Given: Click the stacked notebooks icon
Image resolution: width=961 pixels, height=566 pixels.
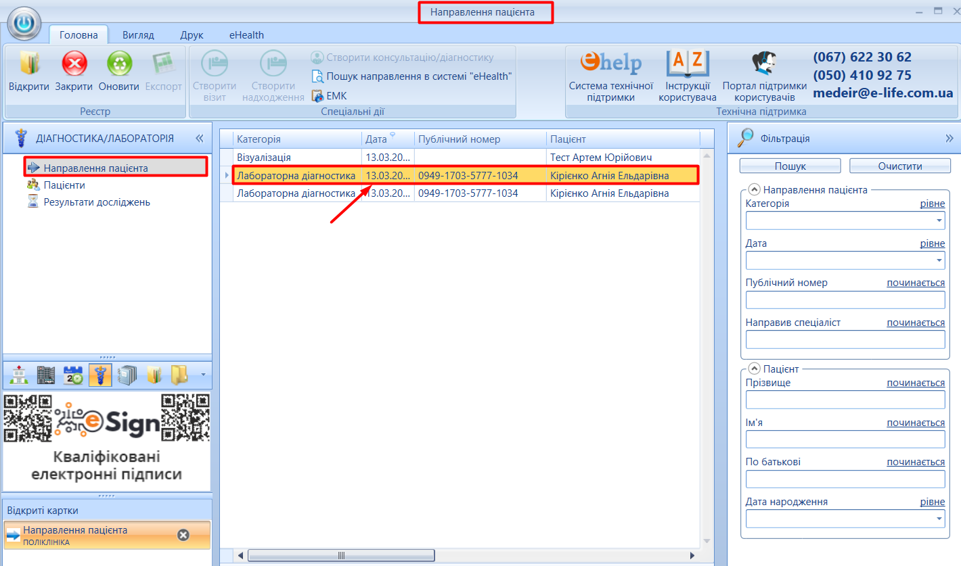Looking at the screenshot, I should pyautogui.click(x=127, y=375).
